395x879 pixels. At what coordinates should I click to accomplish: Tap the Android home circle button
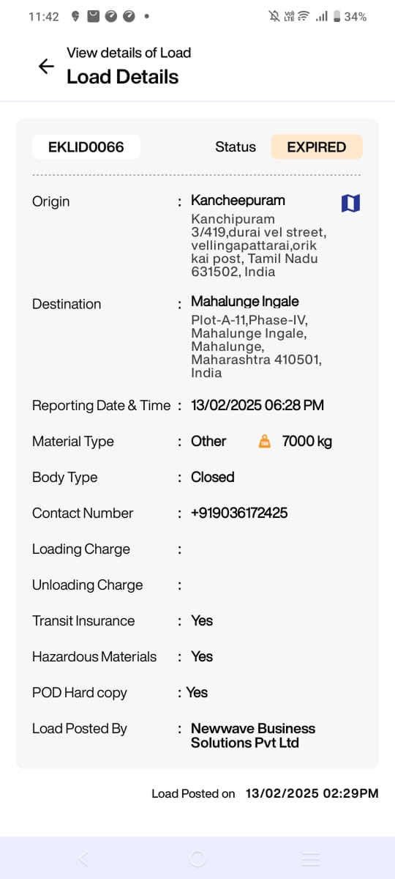coord(197,858)
